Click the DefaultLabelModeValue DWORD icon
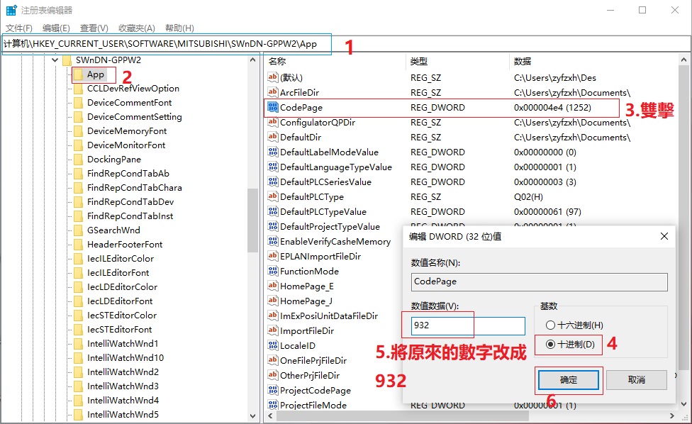Image resolution: width=692 pixels, height=424 pixels. tap(273, 152)
